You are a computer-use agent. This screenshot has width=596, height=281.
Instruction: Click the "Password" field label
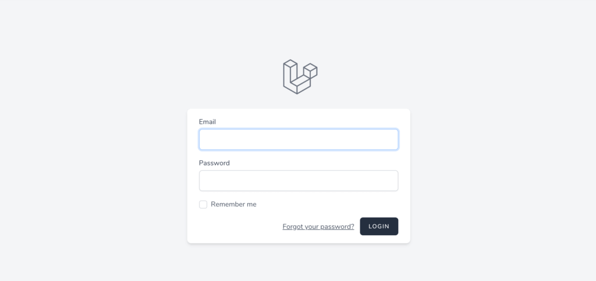(x=214, y=163)
